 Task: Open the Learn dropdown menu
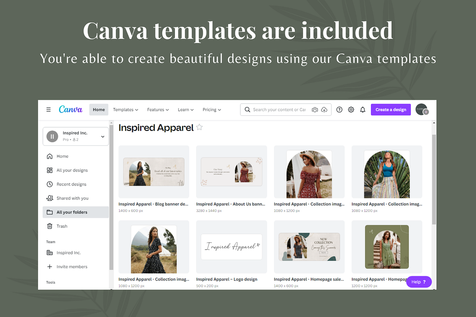186,110
